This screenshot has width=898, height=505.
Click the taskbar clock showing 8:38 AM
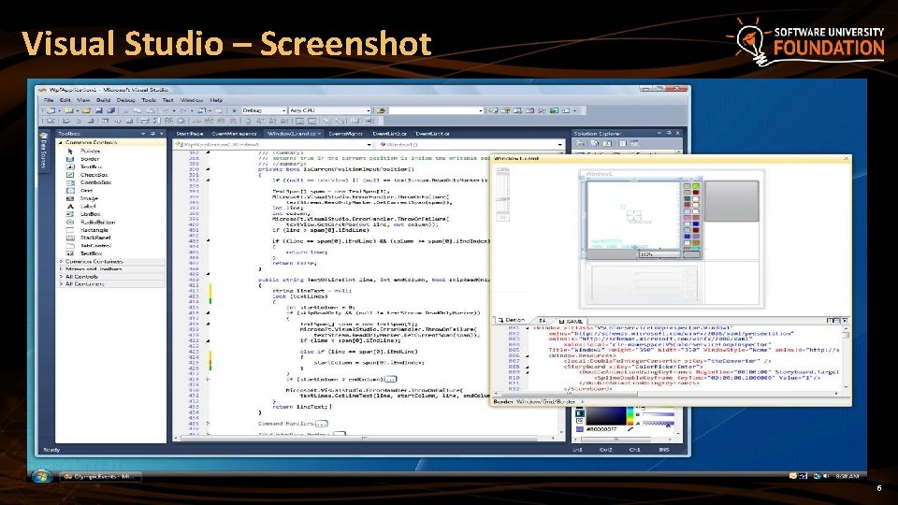pyautogui.click(x=847, y=476)
